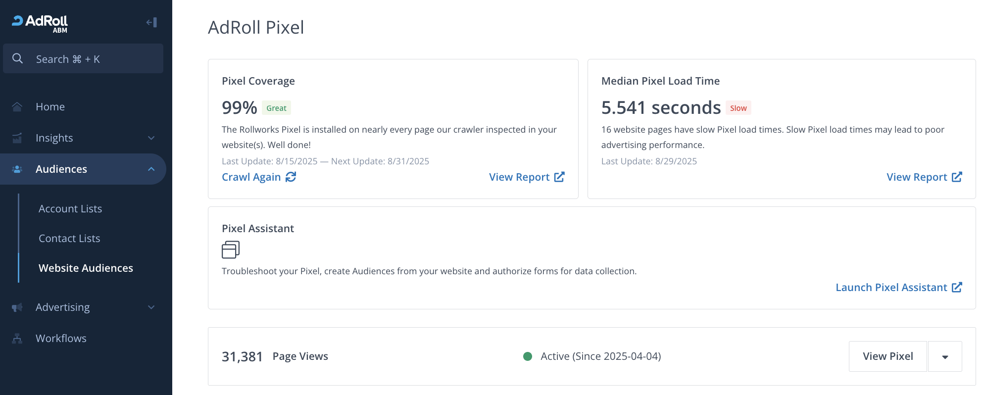Launch Pixel Assistant link

click(x=898, y=288)
